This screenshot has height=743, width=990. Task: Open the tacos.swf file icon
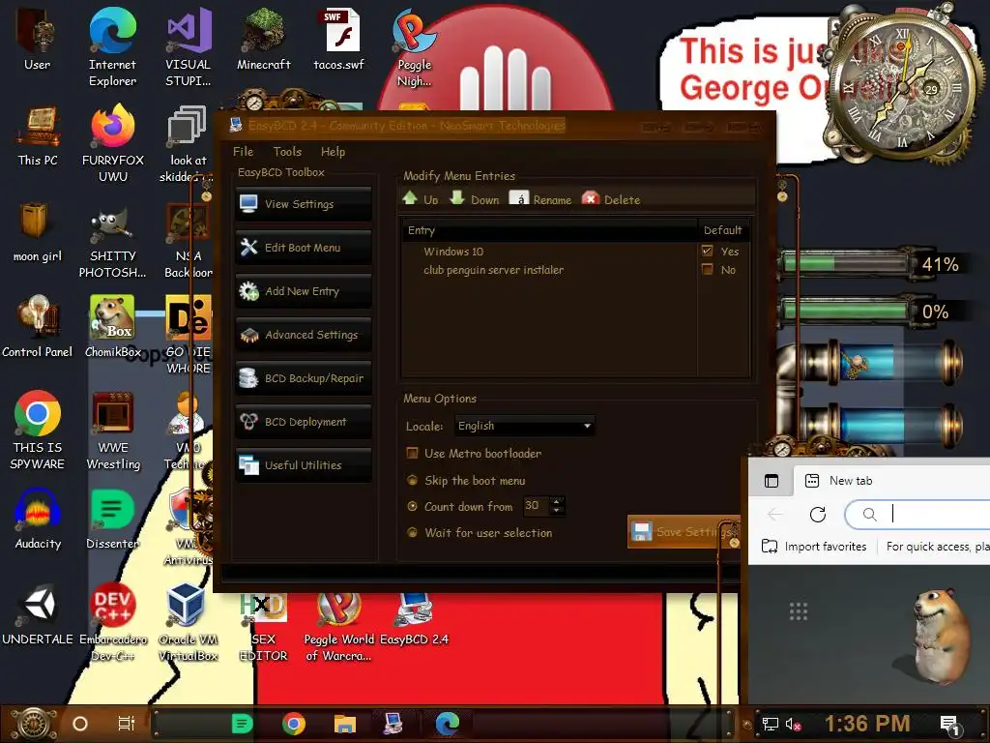click(x=339, y=39)
